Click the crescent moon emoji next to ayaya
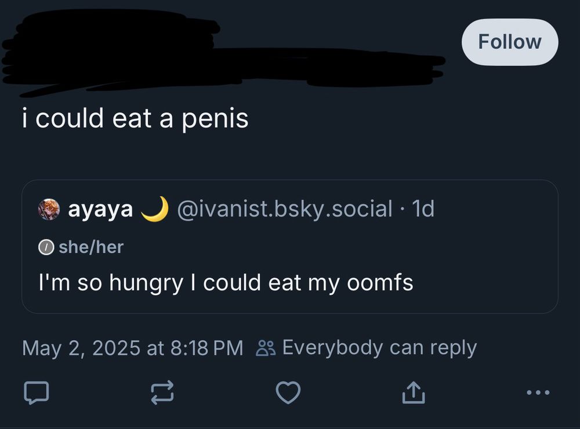This screenshot has width=580, height=429. click(155, 208)
